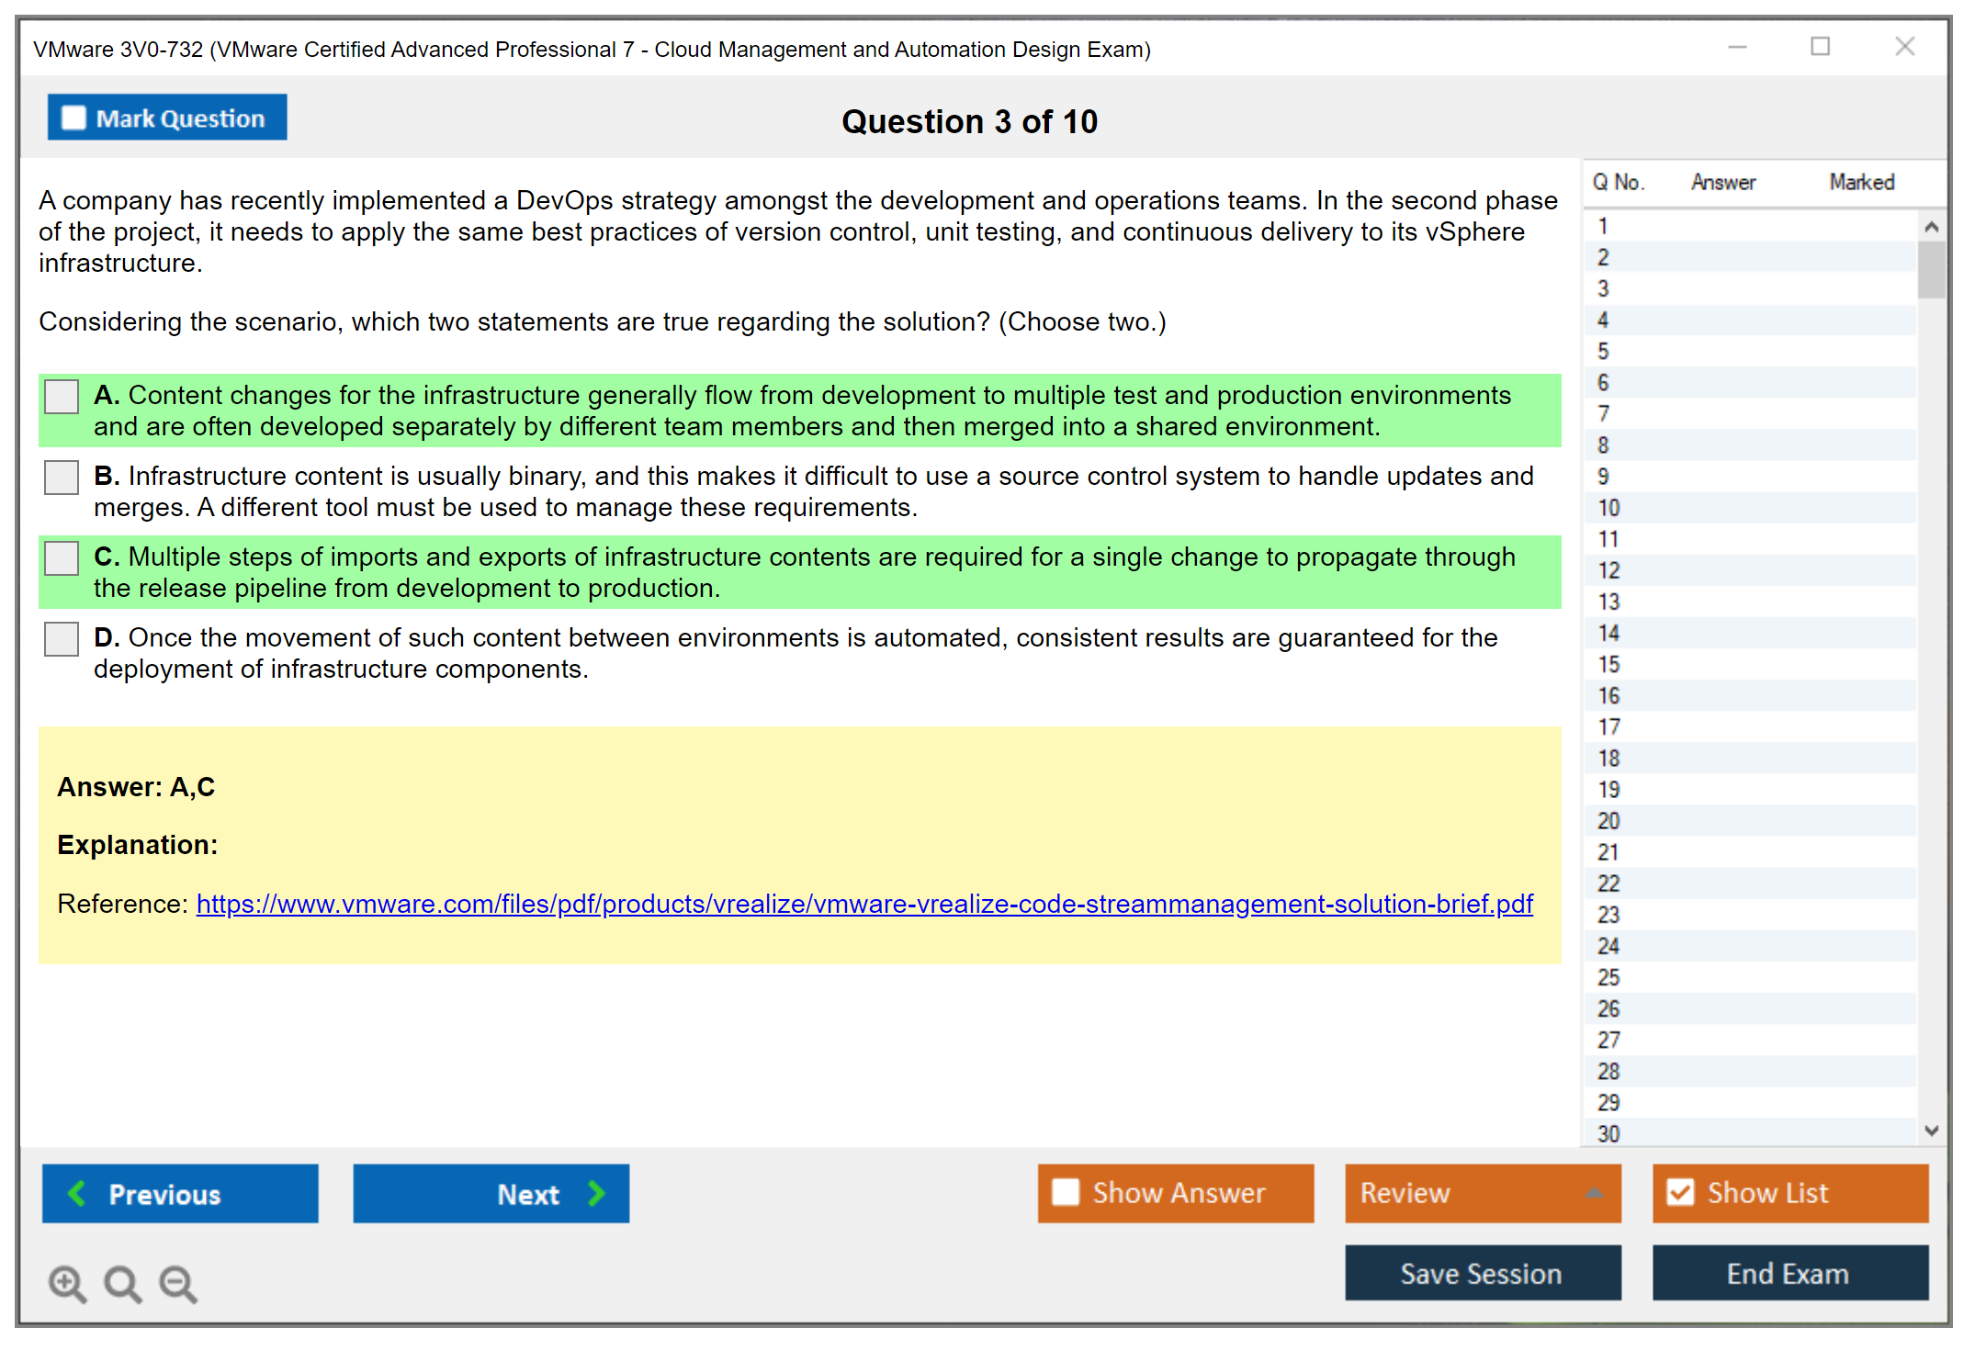Close the exam window
1975x1350 pixels.
(x=1904, y=47)
